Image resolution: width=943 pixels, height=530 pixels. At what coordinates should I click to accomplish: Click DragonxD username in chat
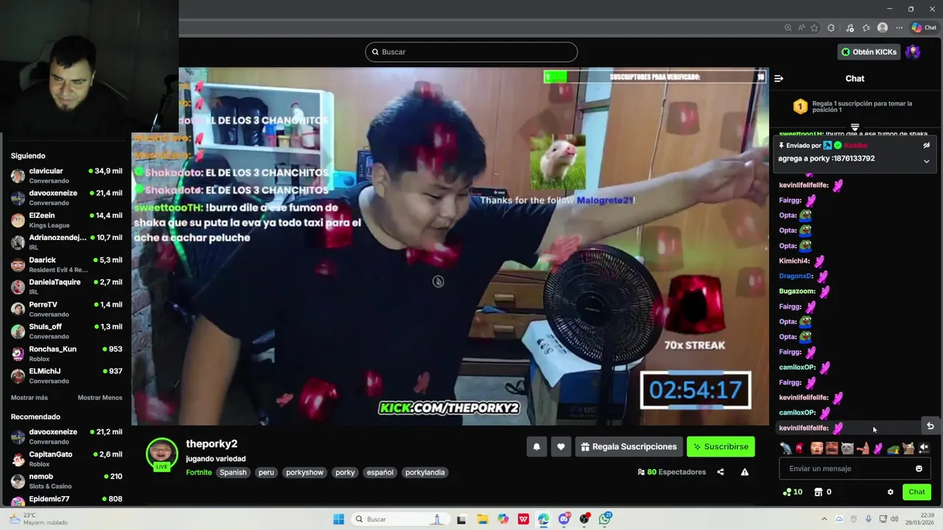click(x=796, y=276)
